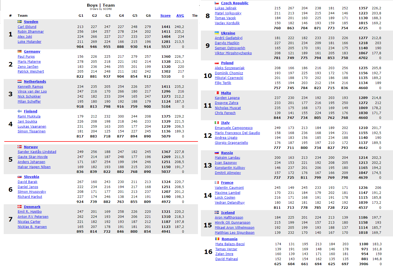
Task: Click the Iceland flag icon
Action: click(x=217, y=212)
